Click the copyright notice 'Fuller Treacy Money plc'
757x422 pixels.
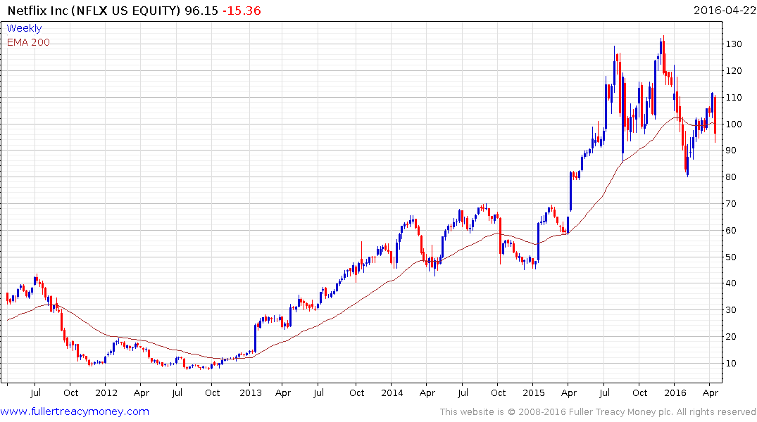[621, 412]
